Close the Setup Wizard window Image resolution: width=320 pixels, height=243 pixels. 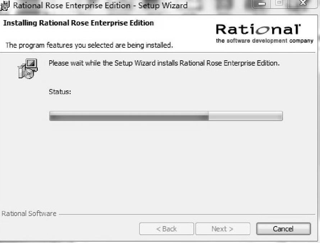point(303,4)
